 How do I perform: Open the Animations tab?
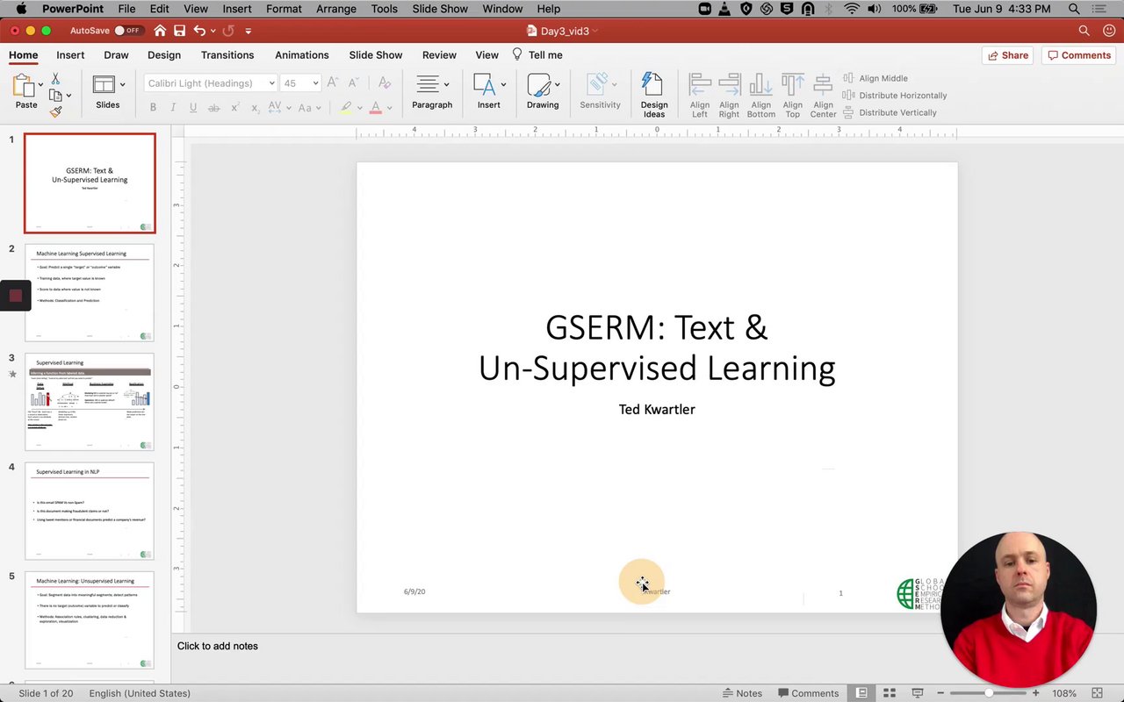click(x=302, y=55)
